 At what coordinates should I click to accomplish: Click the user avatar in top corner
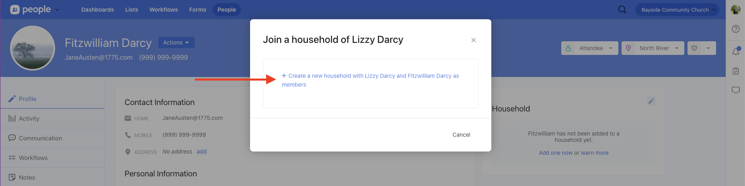click(x=736, y=10)
